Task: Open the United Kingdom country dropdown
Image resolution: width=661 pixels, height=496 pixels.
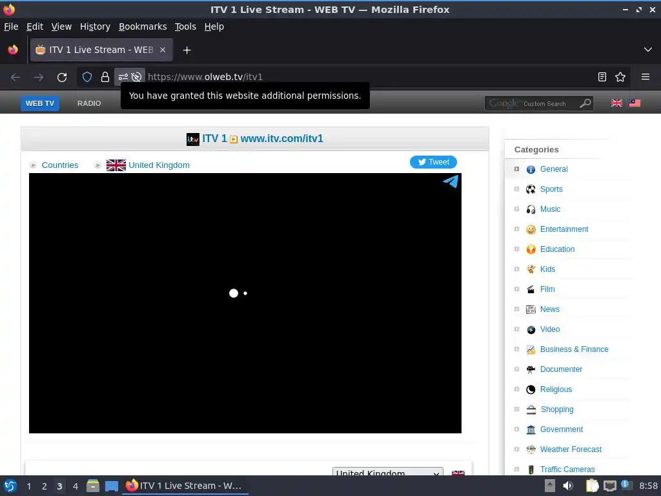Action: point(388,471)
